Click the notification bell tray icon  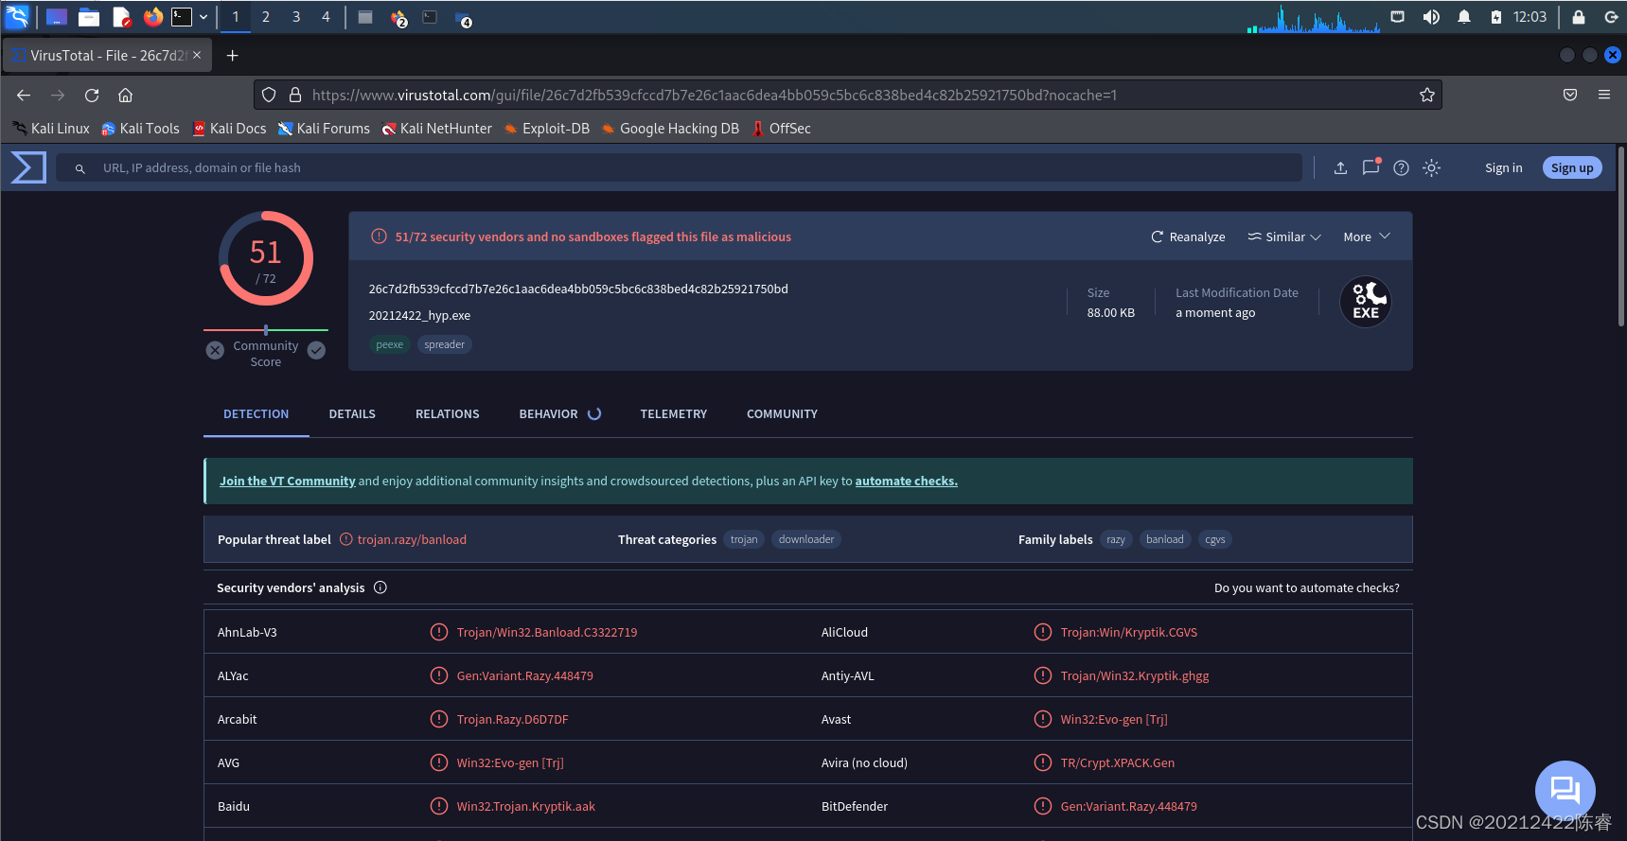[x=1464, y=17]
